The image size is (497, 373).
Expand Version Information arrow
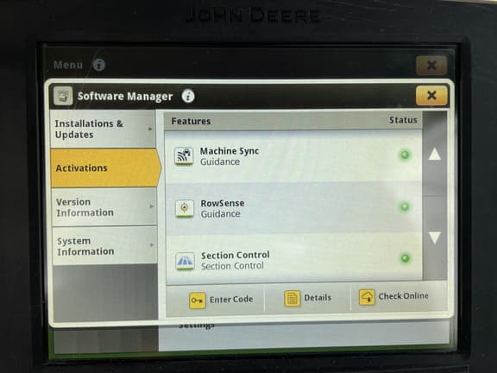(152, 206)
